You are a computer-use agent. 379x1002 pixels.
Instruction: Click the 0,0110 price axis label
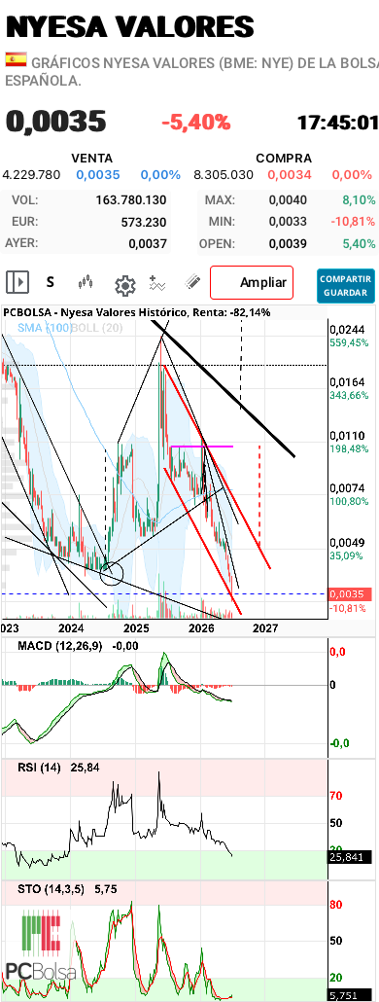346,436
